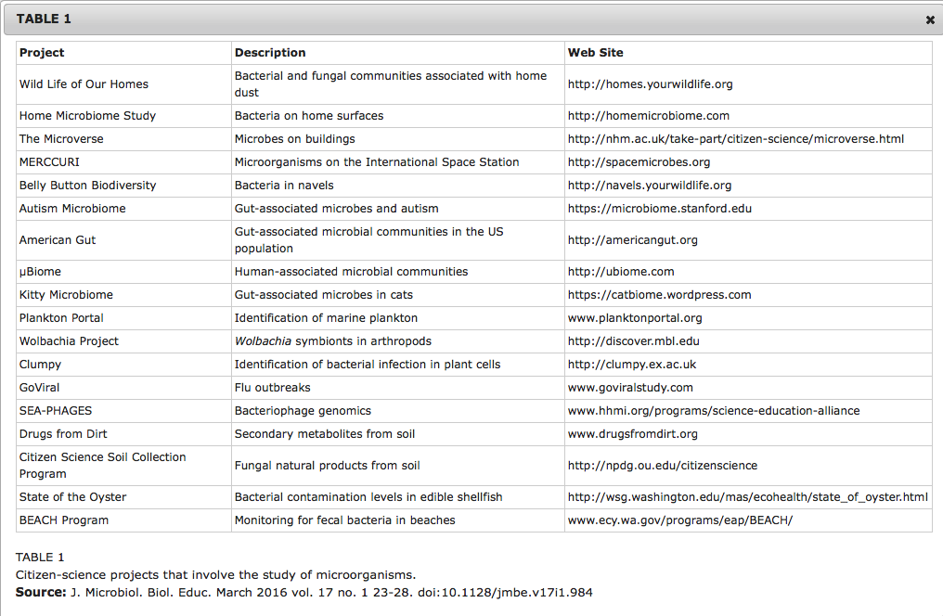The height and width of the screenshot is (616, 943).
Task: Click 'Monitoring for fecal bacteria in beaches' text
Action: click(x=344, y=520)
